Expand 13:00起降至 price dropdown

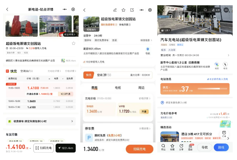218,117
